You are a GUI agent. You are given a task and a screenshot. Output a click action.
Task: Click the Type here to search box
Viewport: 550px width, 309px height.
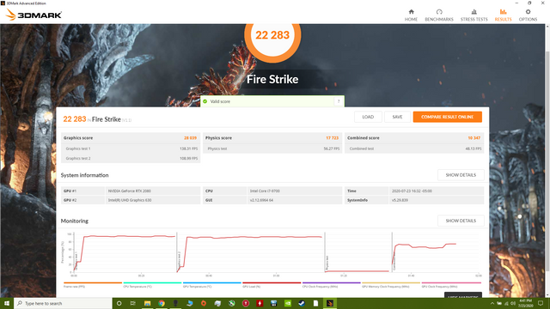63,303
